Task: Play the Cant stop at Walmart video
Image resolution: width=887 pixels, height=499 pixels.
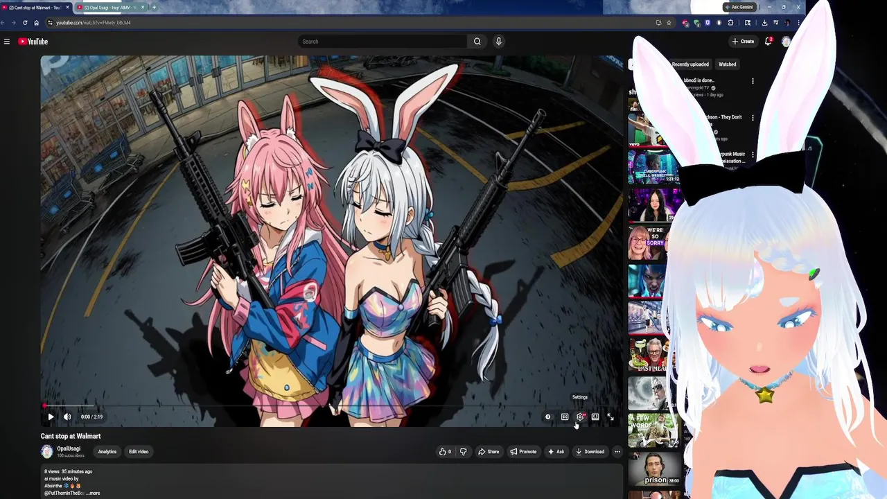Action: [x=51, y=417]
